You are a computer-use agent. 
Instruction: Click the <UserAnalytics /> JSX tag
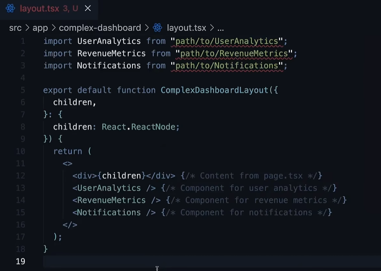click(114, 188)
